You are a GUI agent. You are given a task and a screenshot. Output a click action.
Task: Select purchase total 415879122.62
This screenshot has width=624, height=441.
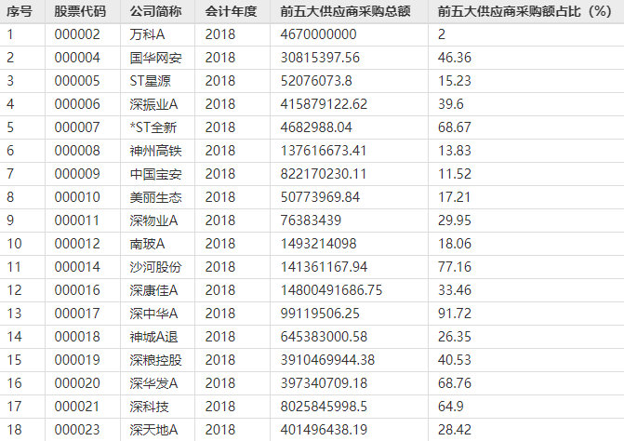pyautogui.click(x=324, y=104)
